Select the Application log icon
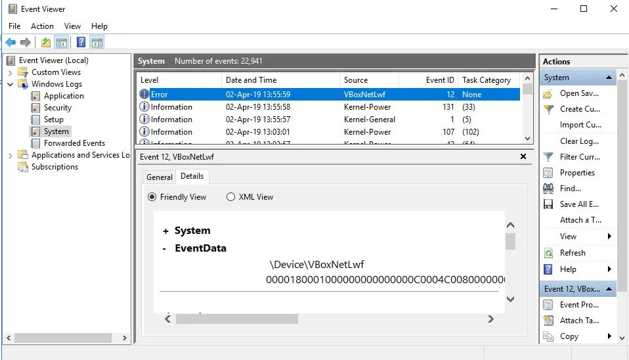Screen dimensions: 629x360 pyautogui.click(x=35, y=96)
